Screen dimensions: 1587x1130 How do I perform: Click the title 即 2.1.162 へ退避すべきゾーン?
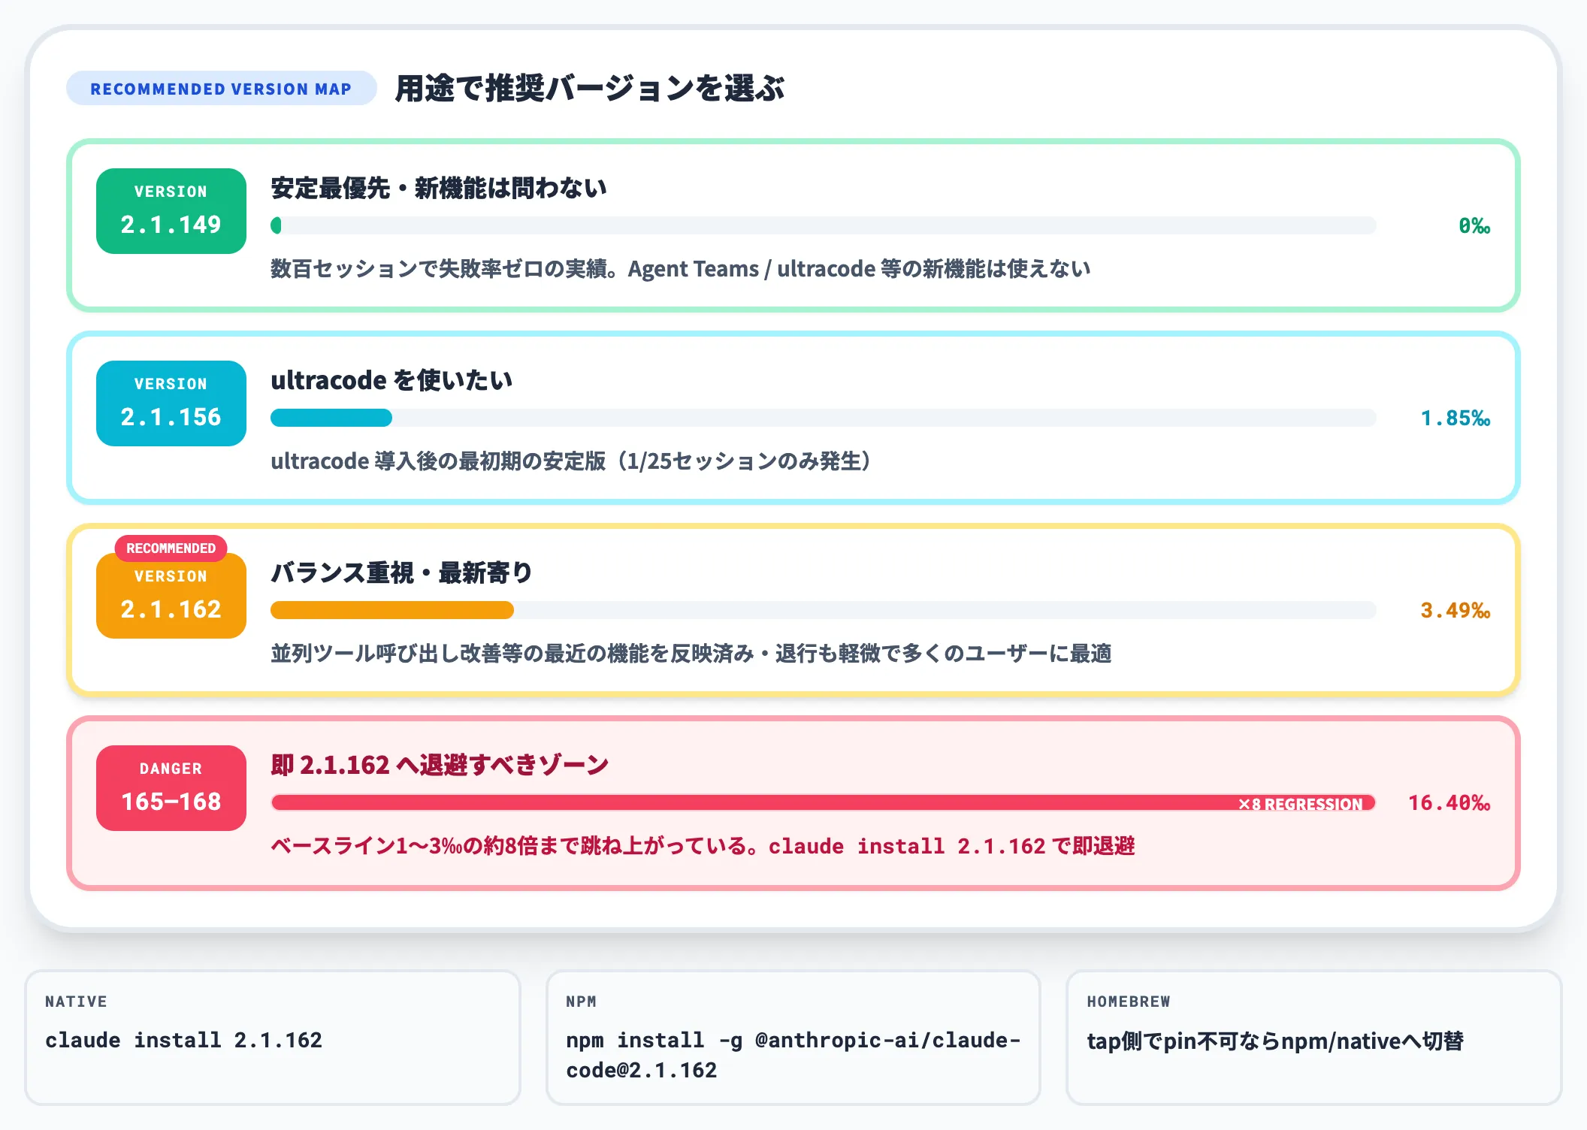tap(440, 765)
